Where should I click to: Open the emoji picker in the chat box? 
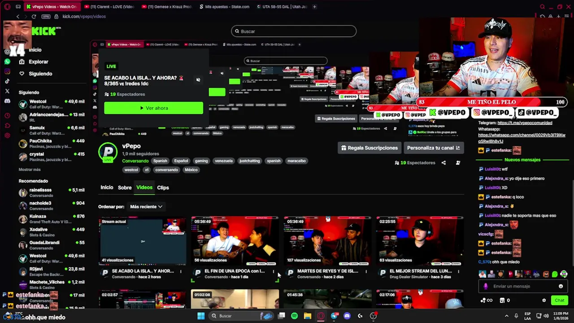coord(561,286)
